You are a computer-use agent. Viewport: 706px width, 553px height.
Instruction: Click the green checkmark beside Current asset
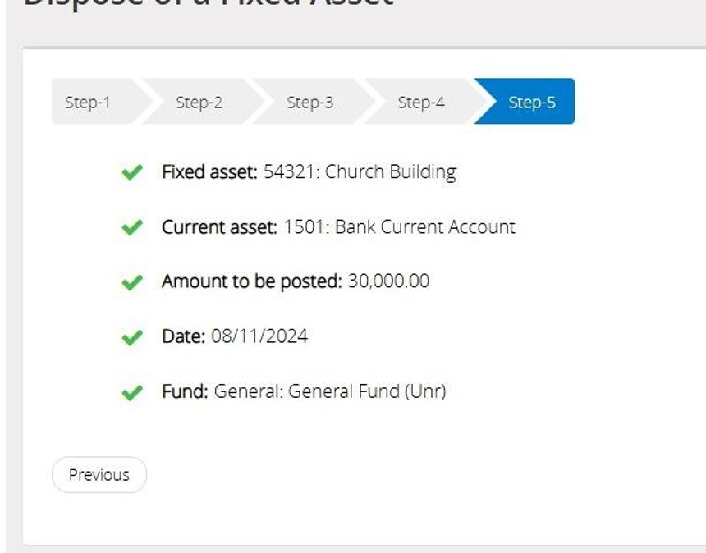coord(131,228)
